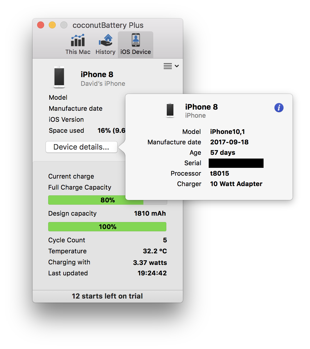The image size is (310, 349).
Task: Click the Space used label
Action: pyautogui.click(x=66, y=130)
